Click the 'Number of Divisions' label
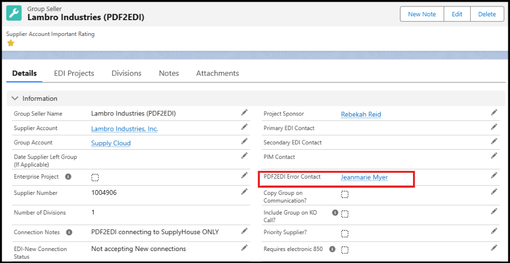Screen dimensions: 510x263 point(40,212)
